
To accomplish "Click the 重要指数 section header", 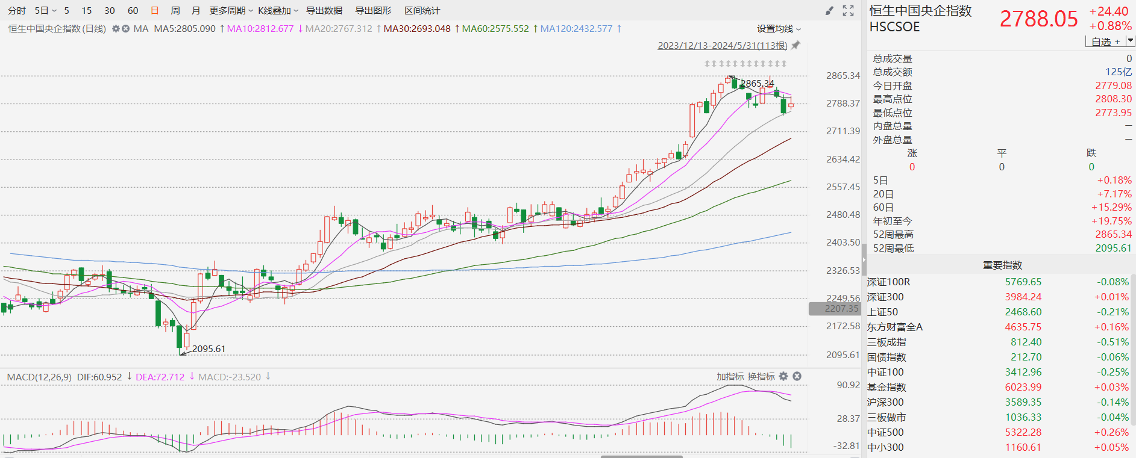I will 1002,265.
